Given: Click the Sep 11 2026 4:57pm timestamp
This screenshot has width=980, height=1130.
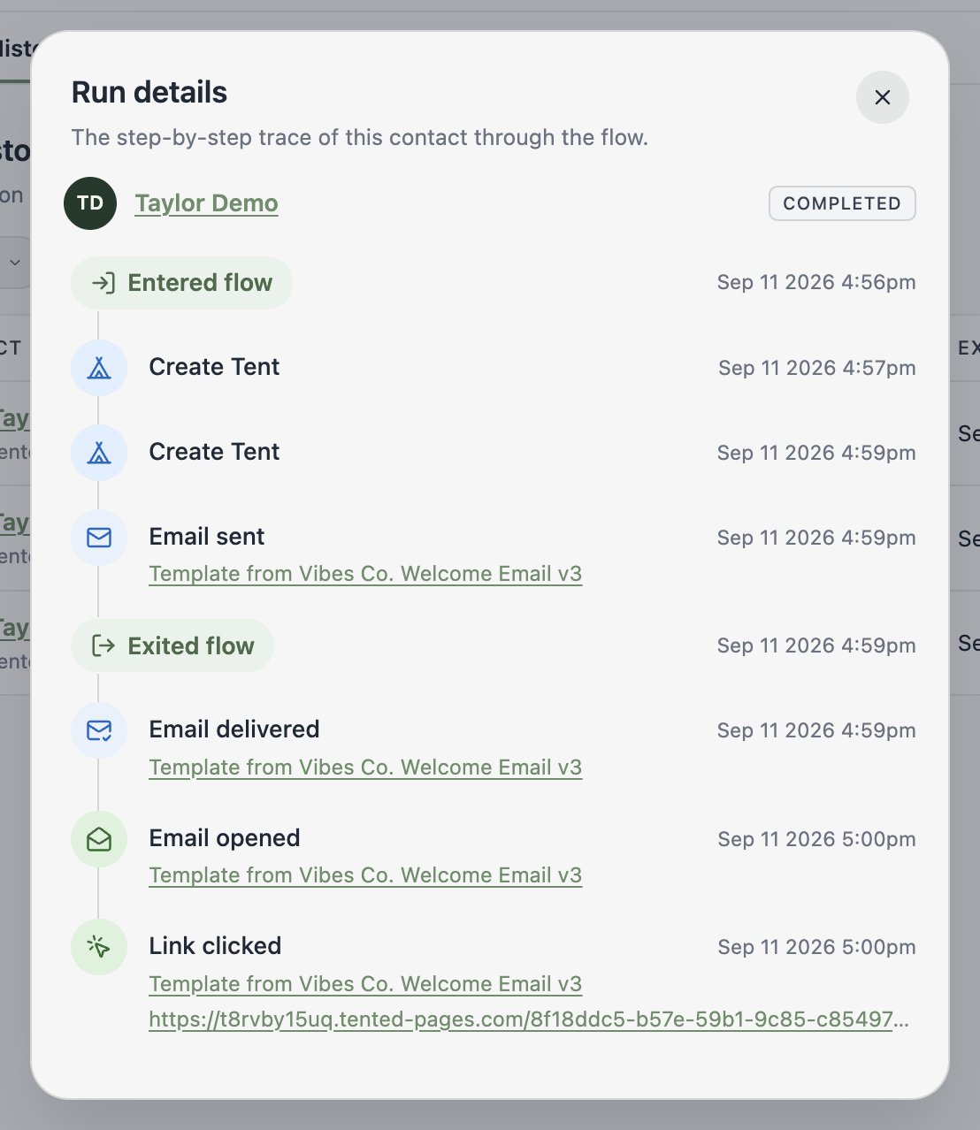Looking at the screenshot, I should (817, 368).
